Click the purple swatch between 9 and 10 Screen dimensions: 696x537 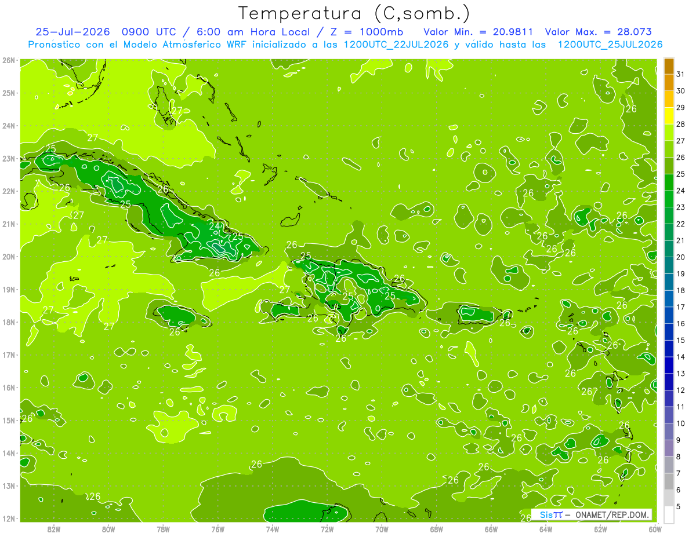pos(669,432)
